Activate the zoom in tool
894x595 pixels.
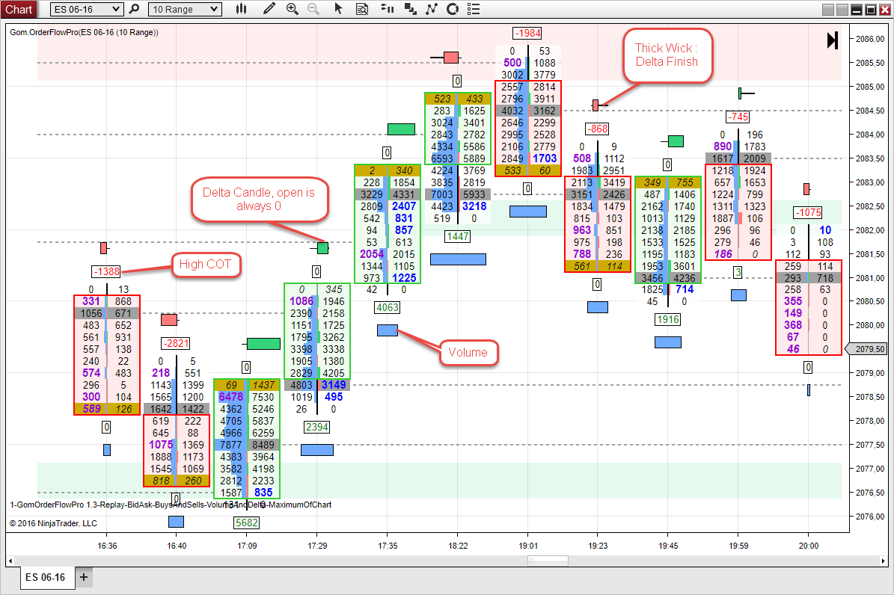click(x=292, y=9)
